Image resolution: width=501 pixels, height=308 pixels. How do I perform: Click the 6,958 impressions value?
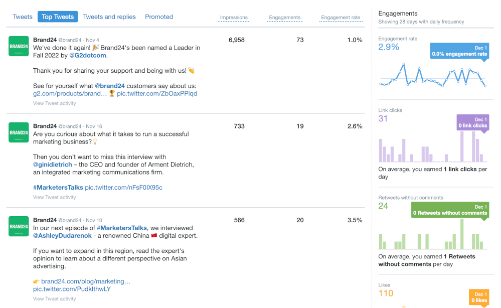click(x=236, y=40)
